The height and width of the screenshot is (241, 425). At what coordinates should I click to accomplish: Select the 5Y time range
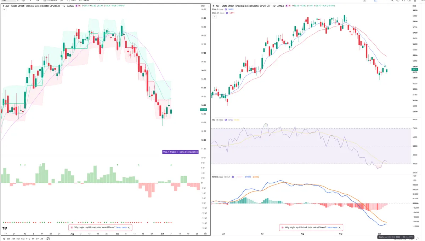pyautogui.click(x=37, y=239)
